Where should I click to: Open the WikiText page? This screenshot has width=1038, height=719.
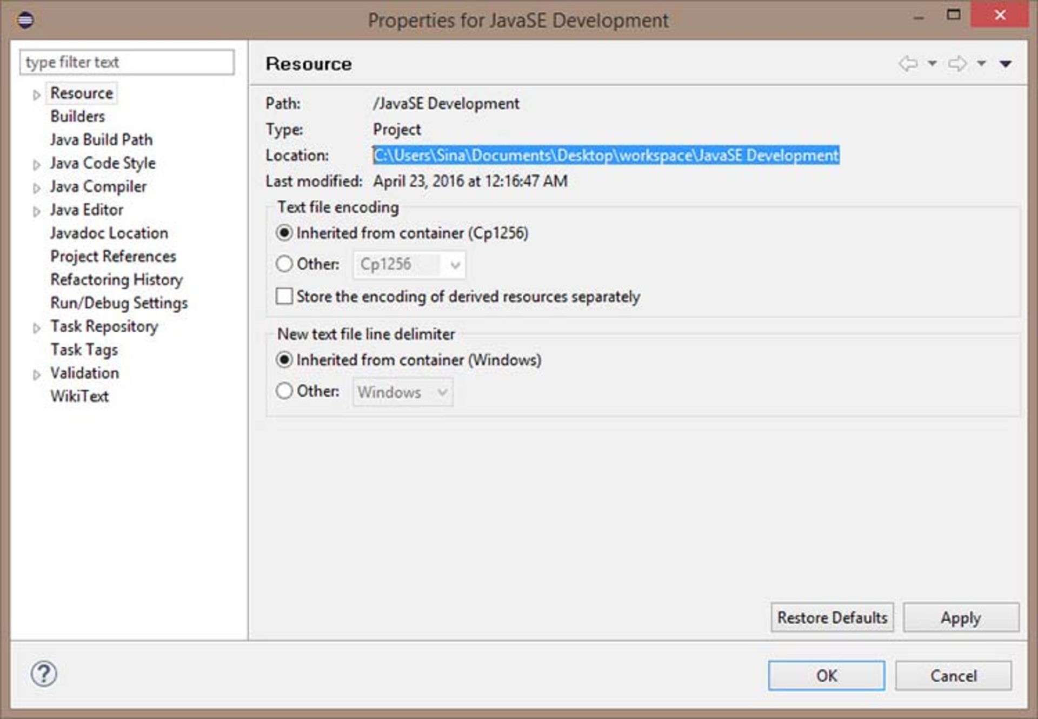79,396
